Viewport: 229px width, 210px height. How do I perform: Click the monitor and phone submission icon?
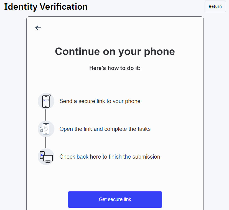tap(46, 157)
